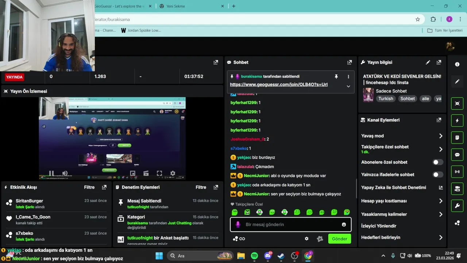The height and width of the screenshot is (263, 467).
Task: Open Chrome extensions puzzle icon
Action: [433, 19]
